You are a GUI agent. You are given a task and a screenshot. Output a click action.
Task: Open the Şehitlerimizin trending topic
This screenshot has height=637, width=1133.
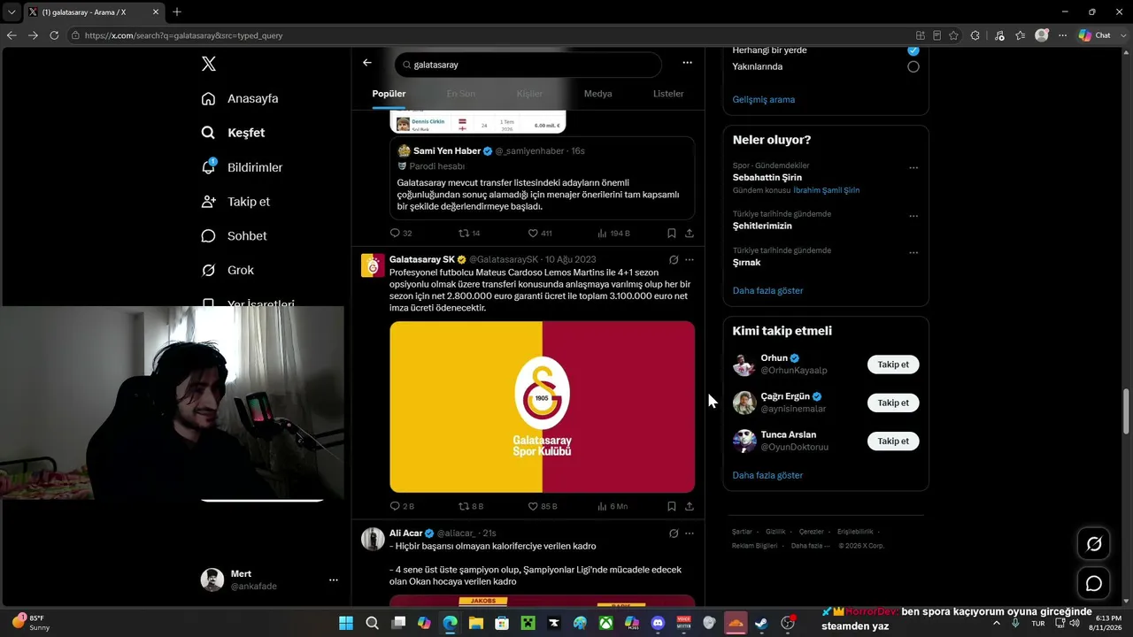pyautogui.click(x=762, y=226)
